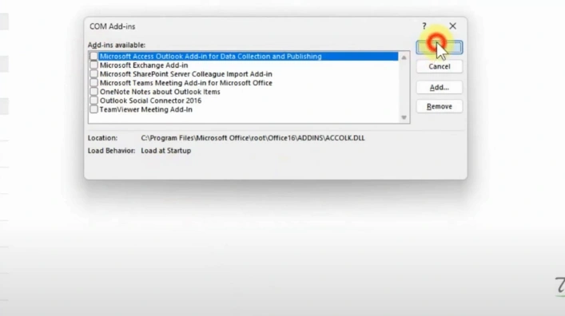Enable Outlook Social Connector 2016 checkbox
The height and width of the screenshot is (316, 565).
click(x=94, y=101)
